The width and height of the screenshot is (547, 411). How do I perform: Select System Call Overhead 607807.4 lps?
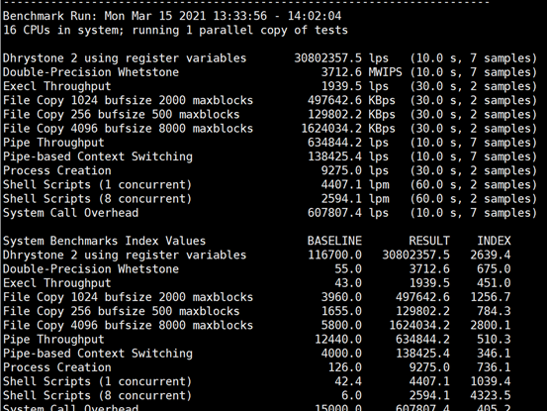click(348, 213)
